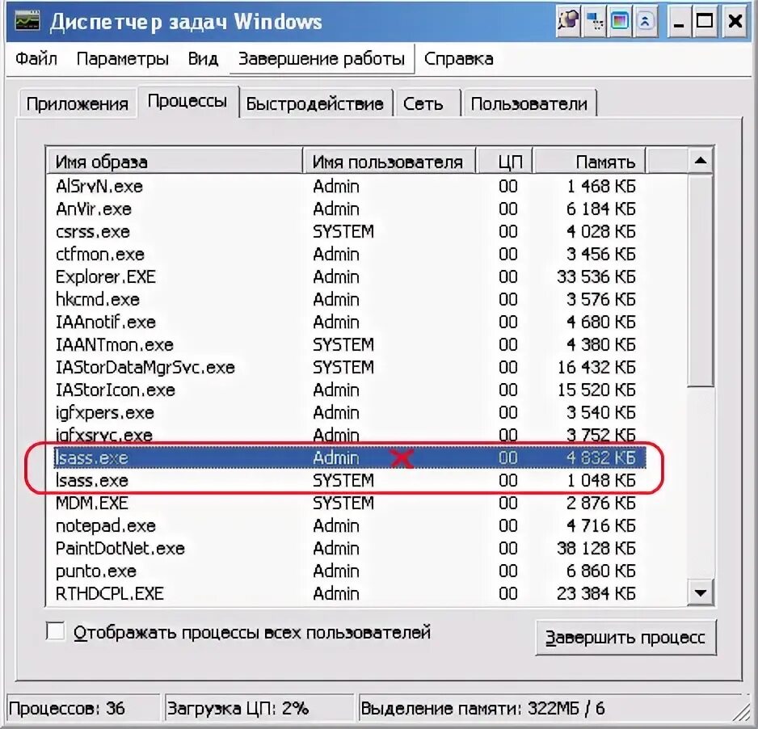Select the MDM.EXE process
The image size is (758, 729).
click(350, 504)
